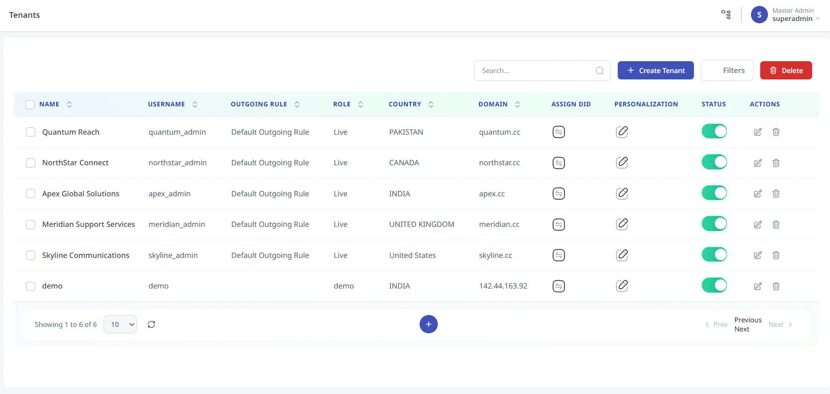The height and width of the screenshot is (394, 830).
Task: Click the superadmin avatar circle
Action: coord(759,15)
